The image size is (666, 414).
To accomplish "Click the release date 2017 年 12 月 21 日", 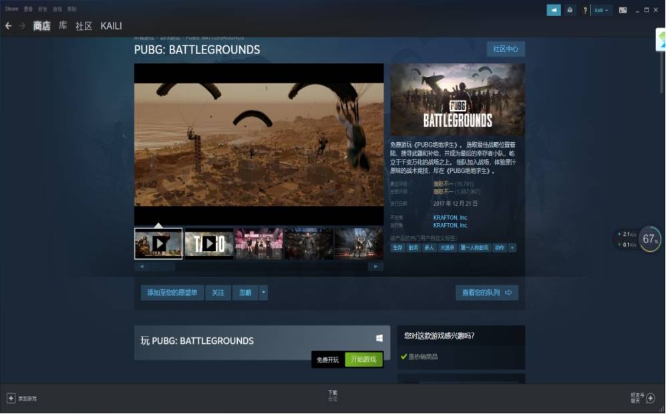I will click(456, 204).
